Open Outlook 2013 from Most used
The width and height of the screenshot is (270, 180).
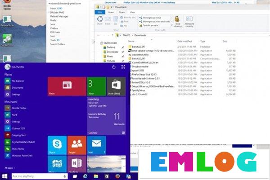(15, 128)
